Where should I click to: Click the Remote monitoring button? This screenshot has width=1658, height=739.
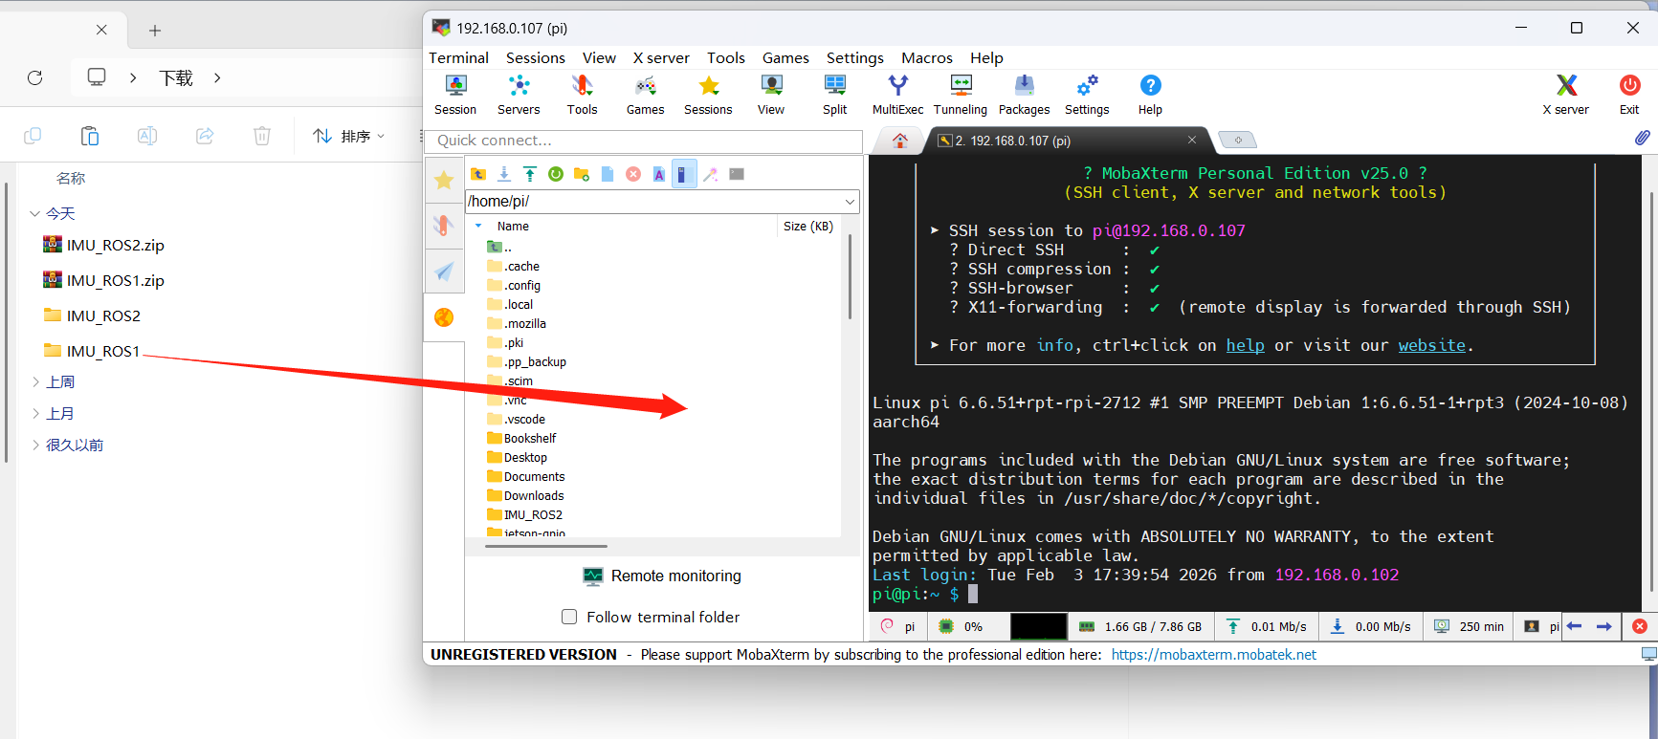pos(662,576)
